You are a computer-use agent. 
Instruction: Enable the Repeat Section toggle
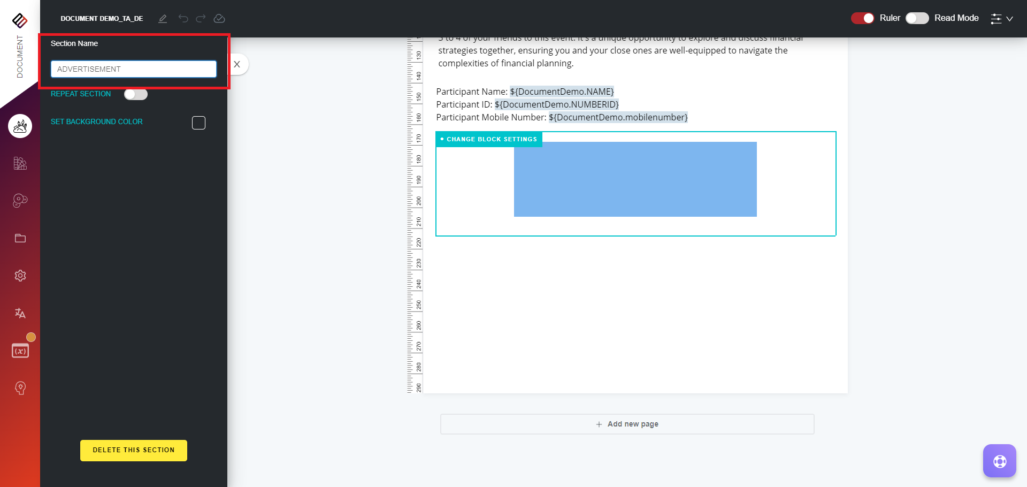point(135,94)
